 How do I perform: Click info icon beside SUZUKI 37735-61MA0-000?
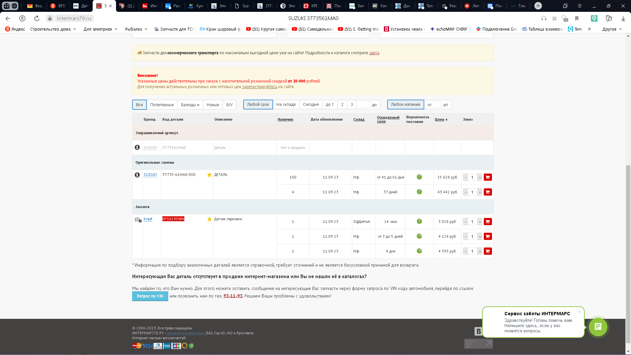tap(137, 175)
